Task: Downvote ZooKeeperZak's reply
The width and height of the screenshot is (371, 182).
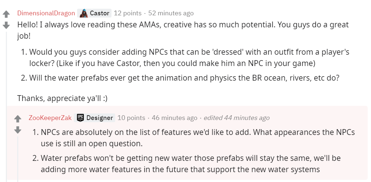Action: 18,130
